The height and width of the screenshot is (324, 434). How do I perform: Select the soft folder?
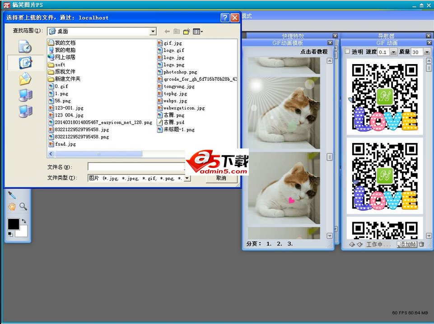tap(57, 65)
